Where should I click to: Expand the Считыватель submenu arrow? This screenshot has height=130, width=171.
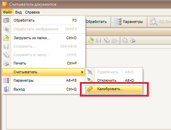pos(82,72)
